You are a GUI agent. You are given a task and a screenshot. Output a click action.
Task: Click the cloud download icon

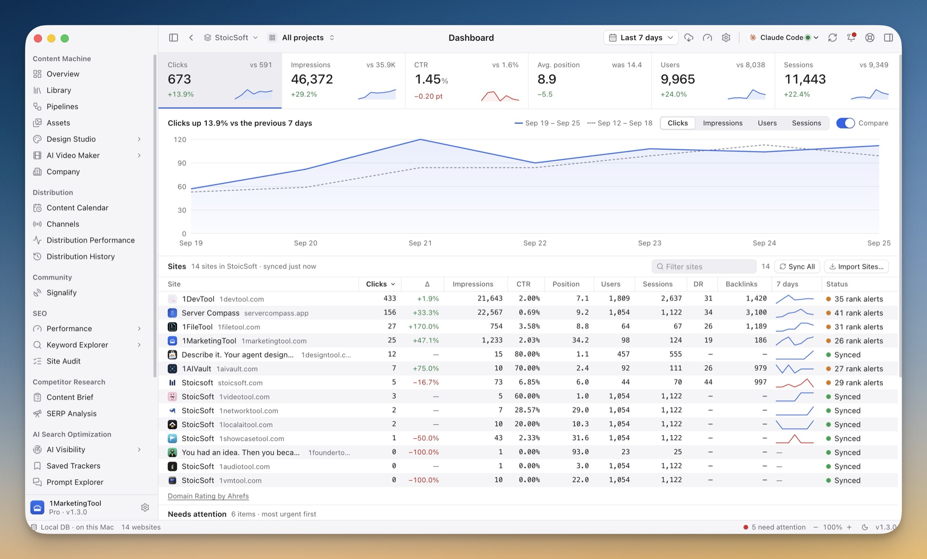[689, 38]
